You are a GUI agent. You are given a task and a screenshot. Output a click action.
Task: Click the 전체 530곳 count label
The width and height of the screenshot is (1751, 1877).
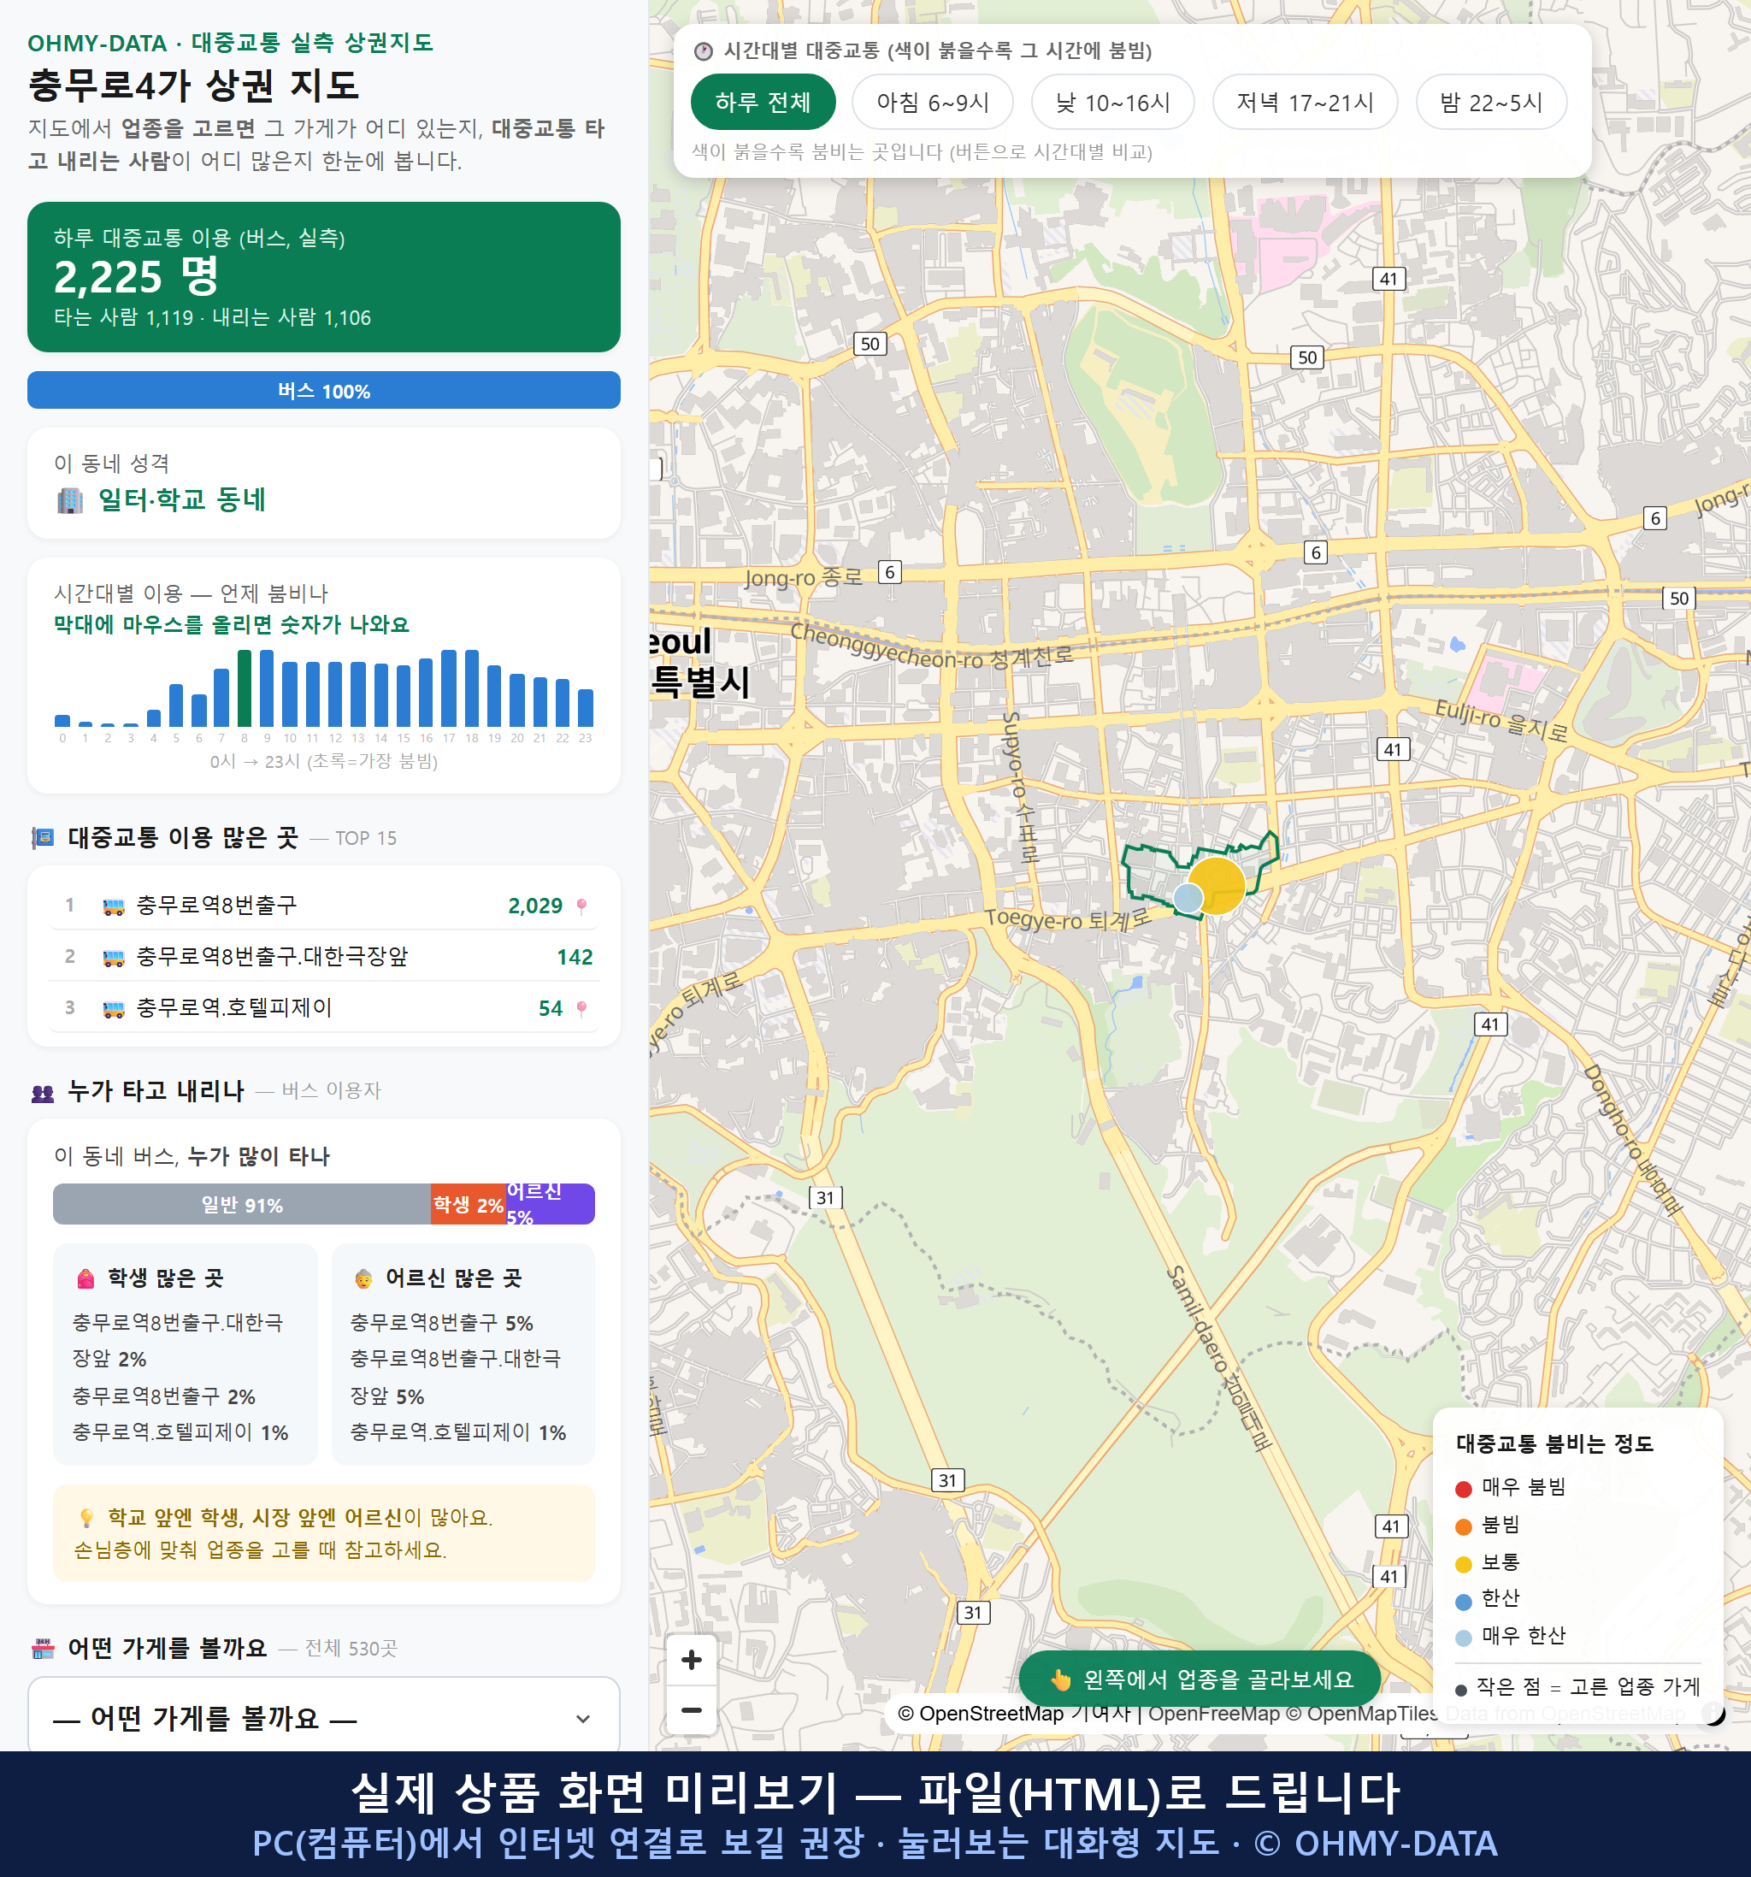(351, 1649)
